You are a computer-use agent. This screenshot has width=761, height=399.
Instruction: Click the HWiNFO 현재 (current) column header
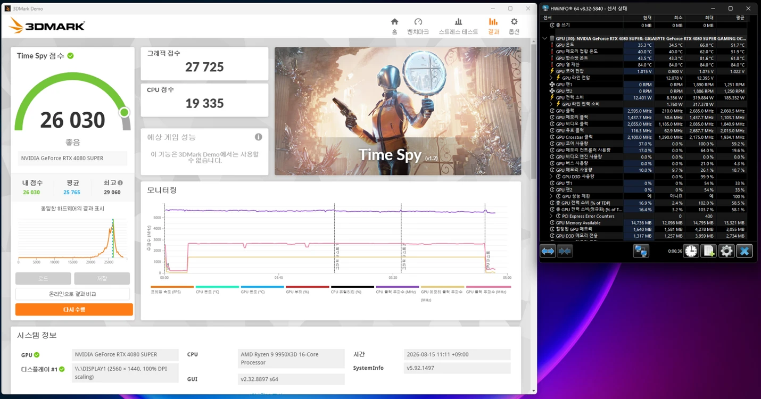pyautogui.click(x=647, y=18)
